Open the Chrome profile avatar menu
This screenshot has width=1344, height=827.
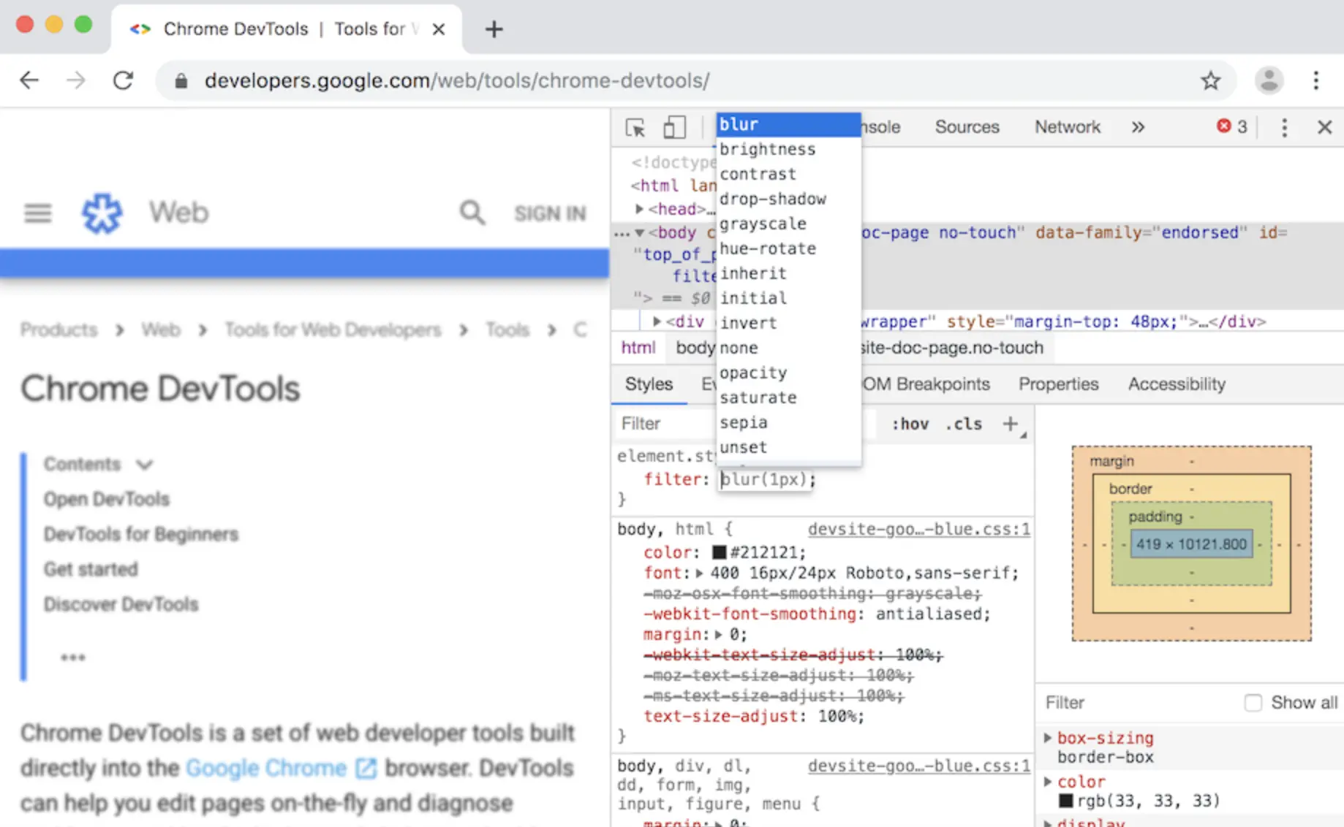tap(1269, 80)
